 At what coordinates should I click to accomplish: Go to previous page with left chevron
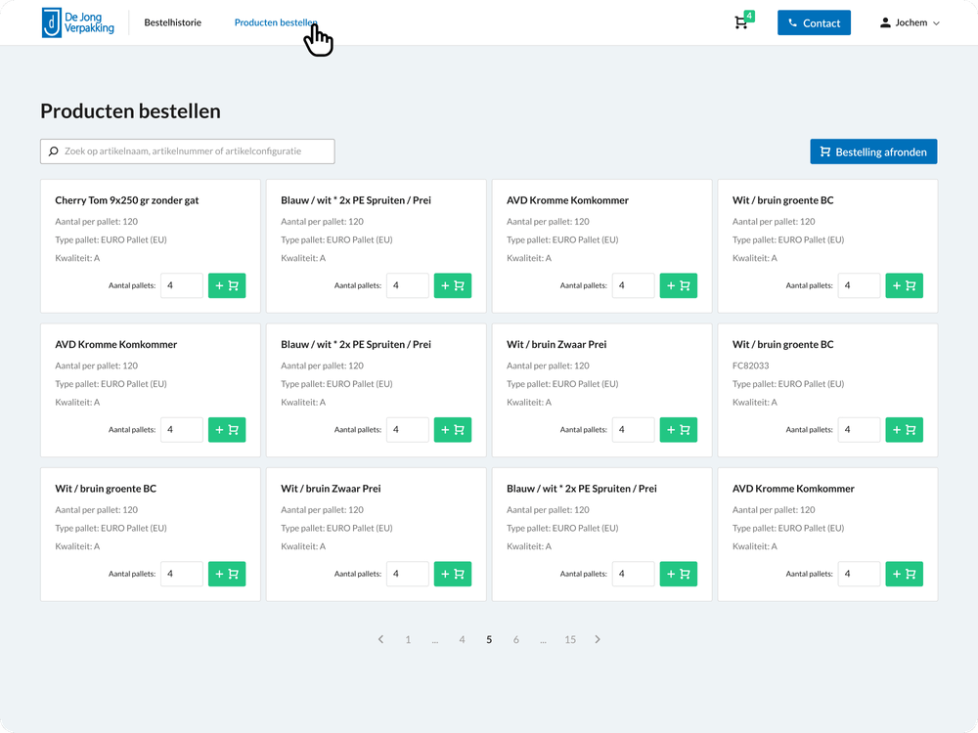point(380,639)
